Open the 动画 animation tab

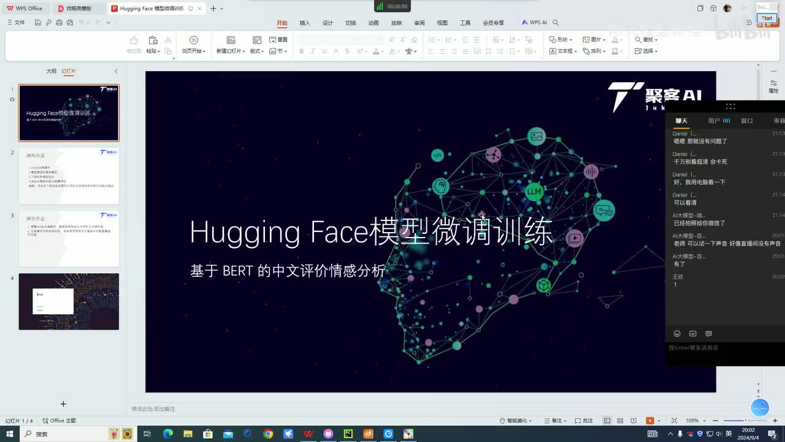tap(373, 23)
